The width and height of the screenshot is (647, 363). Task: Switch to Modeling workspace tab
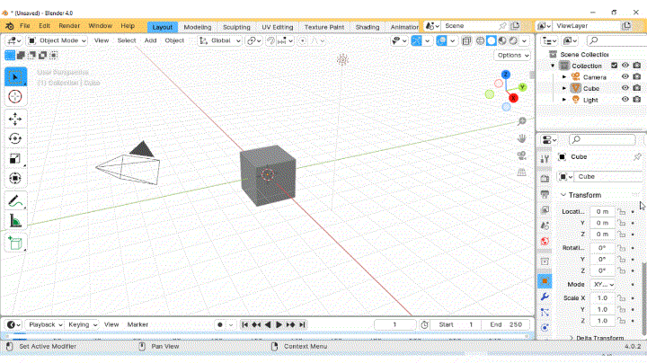(x=197, y=27)
